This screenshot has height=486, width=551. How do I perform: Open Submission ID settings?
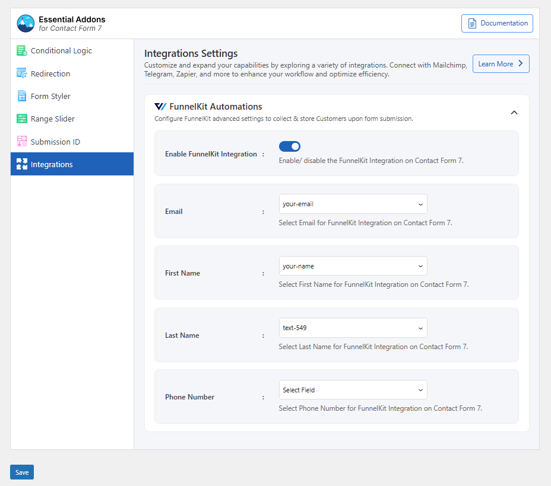coord(72,141)
